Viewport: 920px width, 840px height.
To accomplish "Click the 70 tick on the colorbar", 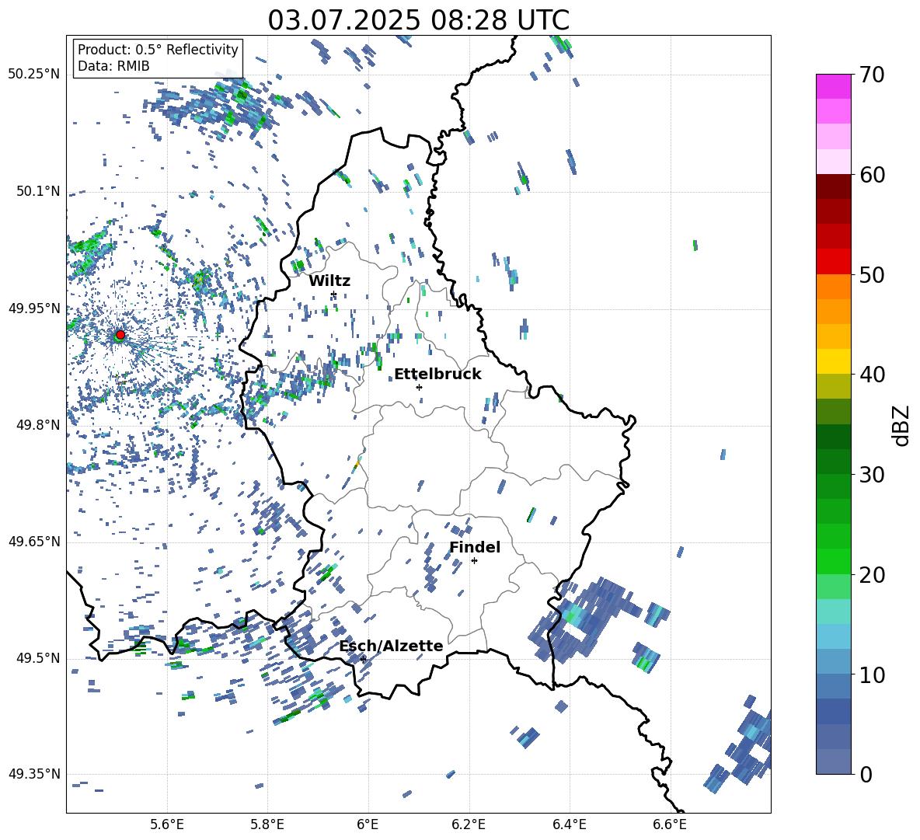I will (x=872, y=75).
